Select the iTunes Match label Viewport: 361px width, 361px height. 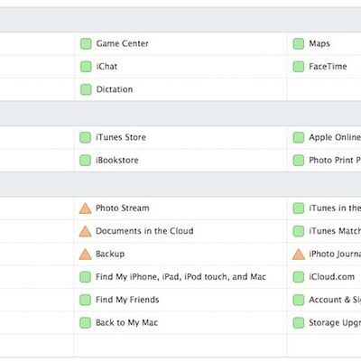(x=335, y=231)
